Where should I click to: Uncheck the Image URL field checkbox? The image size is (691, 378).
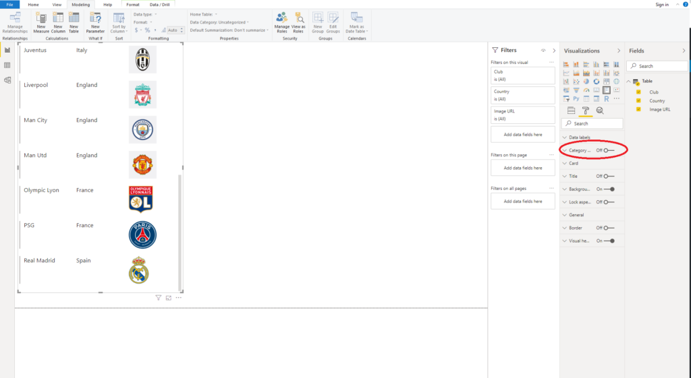pos(638,109)
